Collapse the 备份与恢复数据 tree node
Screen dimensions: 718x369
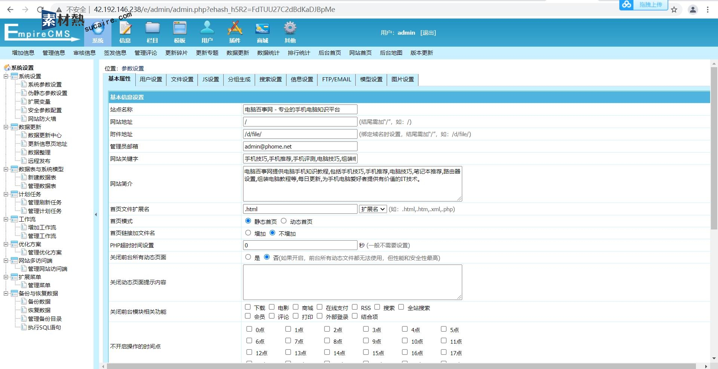pos(6,293)
